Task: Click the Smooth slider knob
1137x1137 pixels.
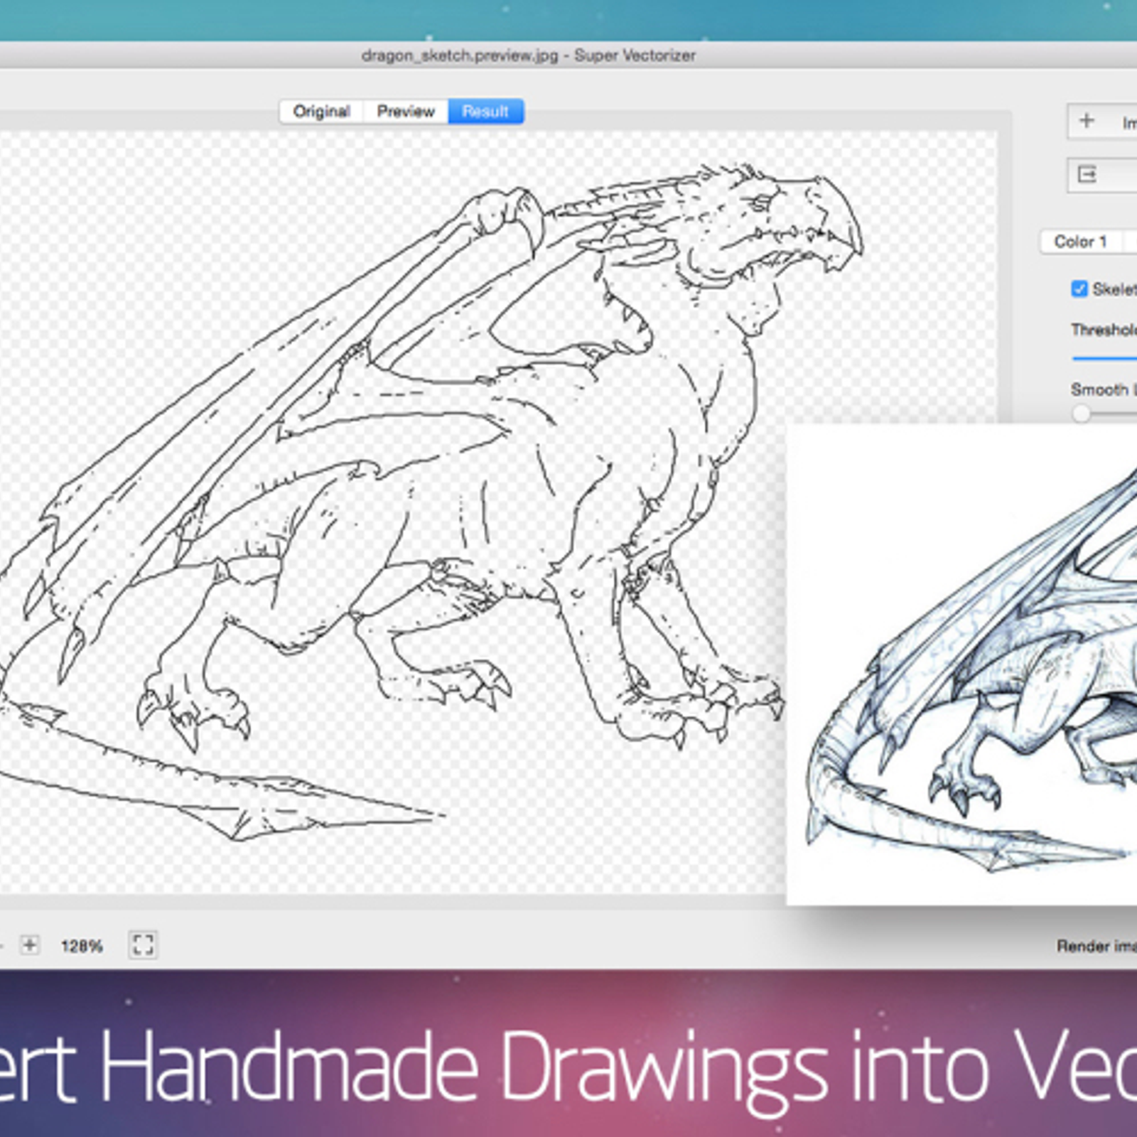Action: pyautogui.click(x=1081, y=413)
